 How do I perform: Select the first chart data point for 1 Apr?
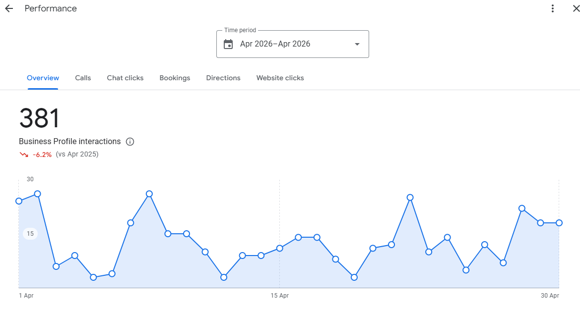pos(19,201)
